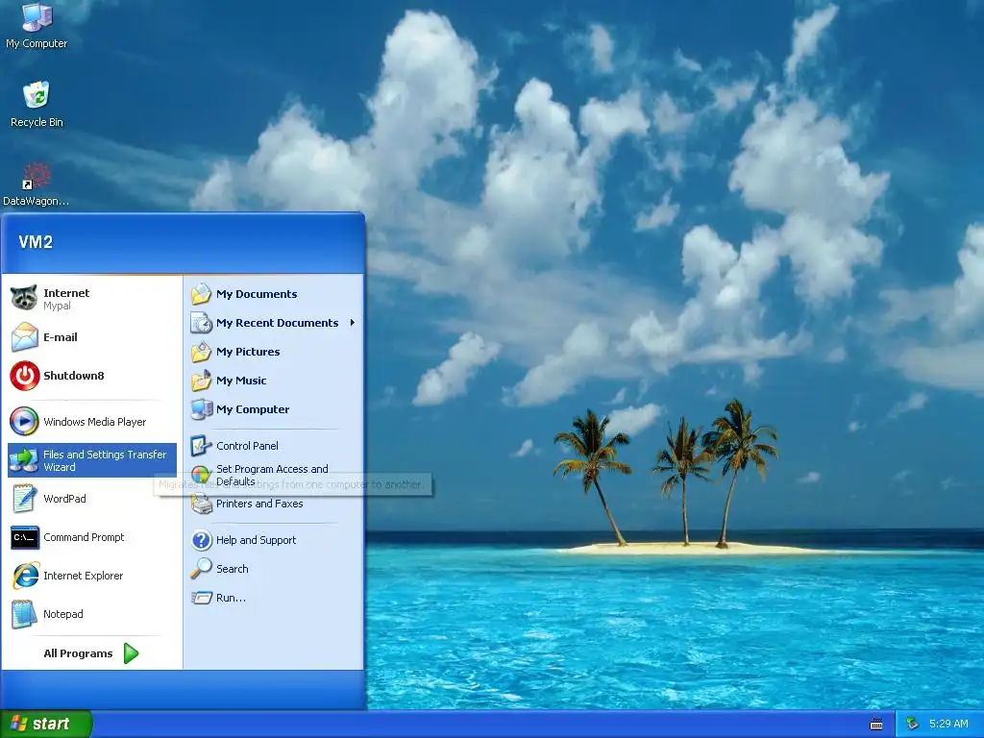Open the My Computer desktop icon

37,26
